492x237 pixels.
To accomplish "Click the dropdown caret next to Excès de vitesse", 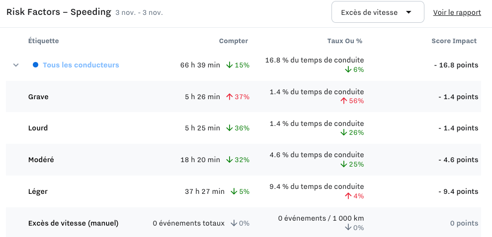I will tap(408, 12).
